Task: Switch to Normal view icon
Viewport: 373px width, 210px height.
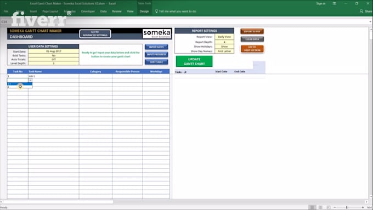Action: 312,207
